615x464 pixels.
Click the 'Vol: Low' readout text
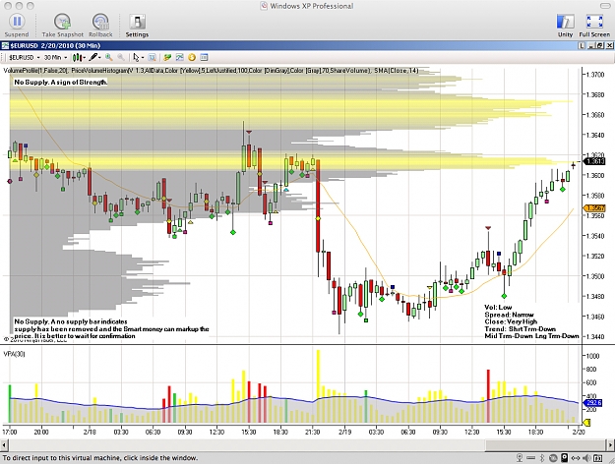498,308
